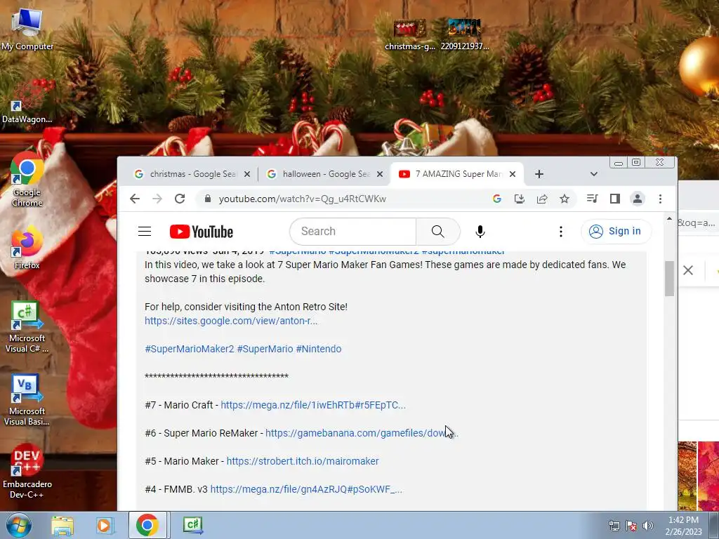719x539 pixels.
Task: Start voice search with microphone icon
Action: [480, 232]
